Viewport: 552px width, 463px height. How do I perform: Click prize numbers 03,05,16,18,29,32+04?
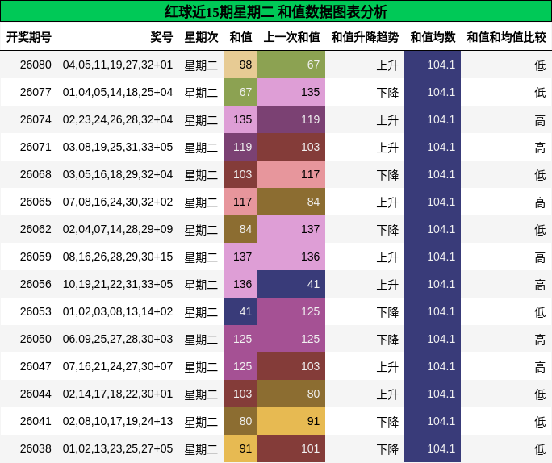pos(118,174)
